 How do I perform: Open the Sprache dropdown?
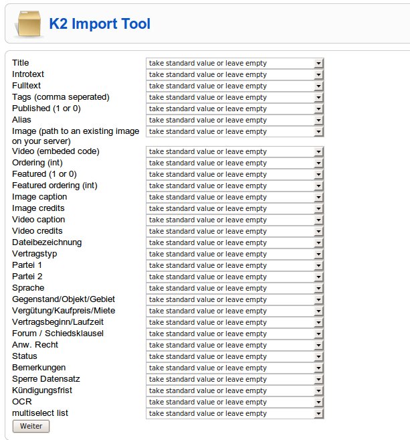pos(235,288)
